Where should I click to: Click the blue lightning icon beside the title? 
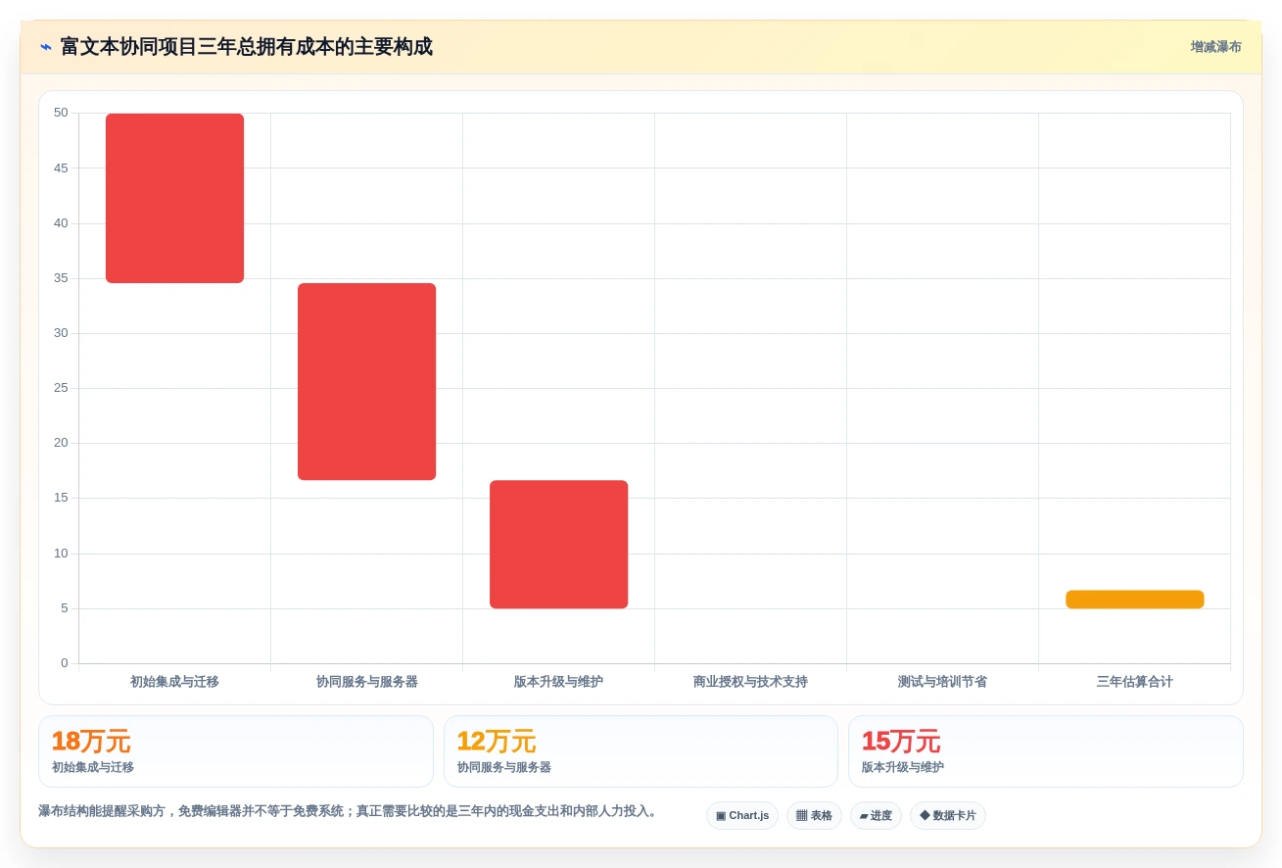click(46, 47)
